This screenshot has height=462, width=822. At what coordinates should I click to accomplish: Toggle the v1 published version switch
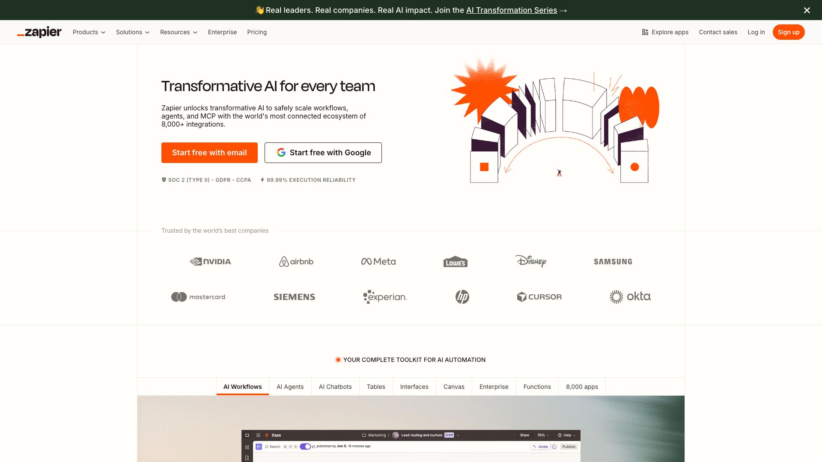coord(305,446)
